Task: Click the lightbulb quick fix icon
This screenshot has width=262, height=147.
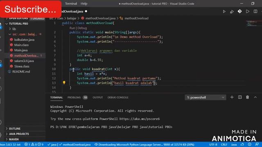Action: [x=64, y=82]
